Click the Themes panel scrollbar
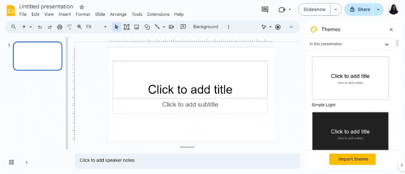405x174 pixels. pos(397,43)
